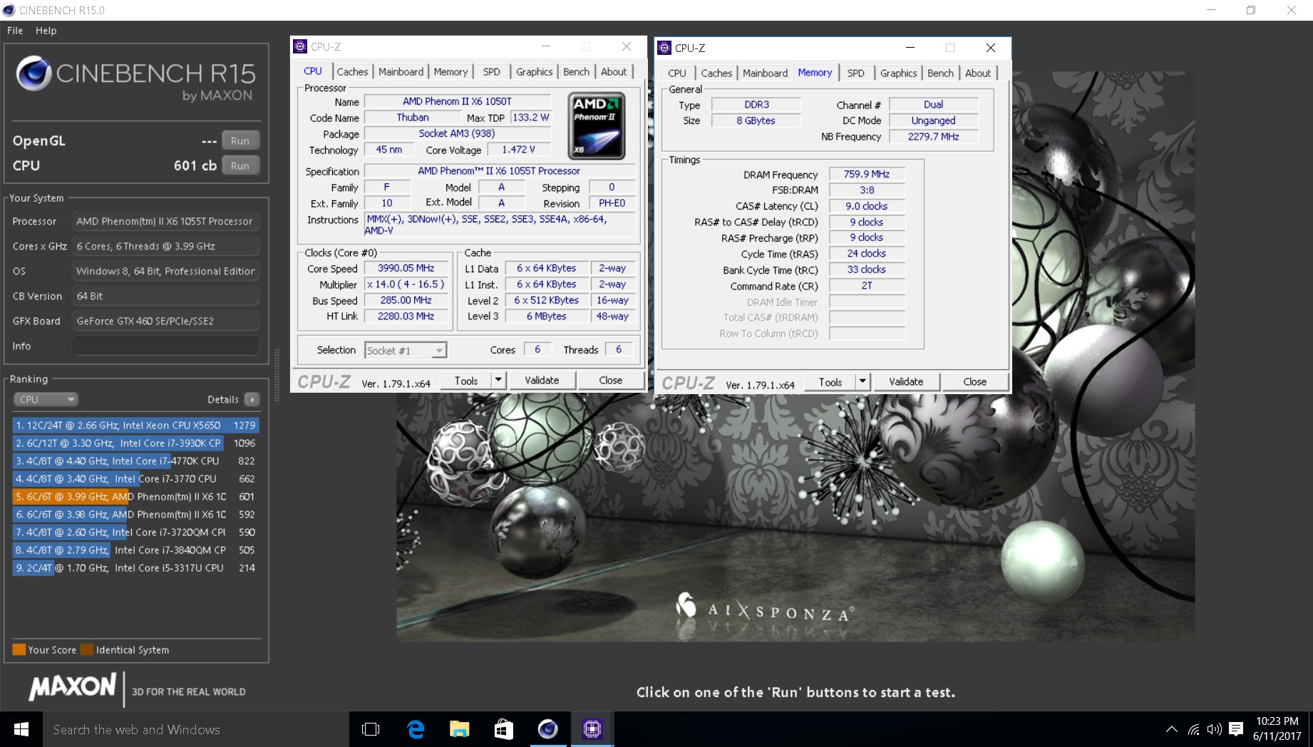Run the CPU benchmark
Image resolution: width=1313 pixels, height=747 pixels.
click(240, 165)
